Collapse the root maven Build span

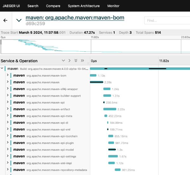coord(2,69)
